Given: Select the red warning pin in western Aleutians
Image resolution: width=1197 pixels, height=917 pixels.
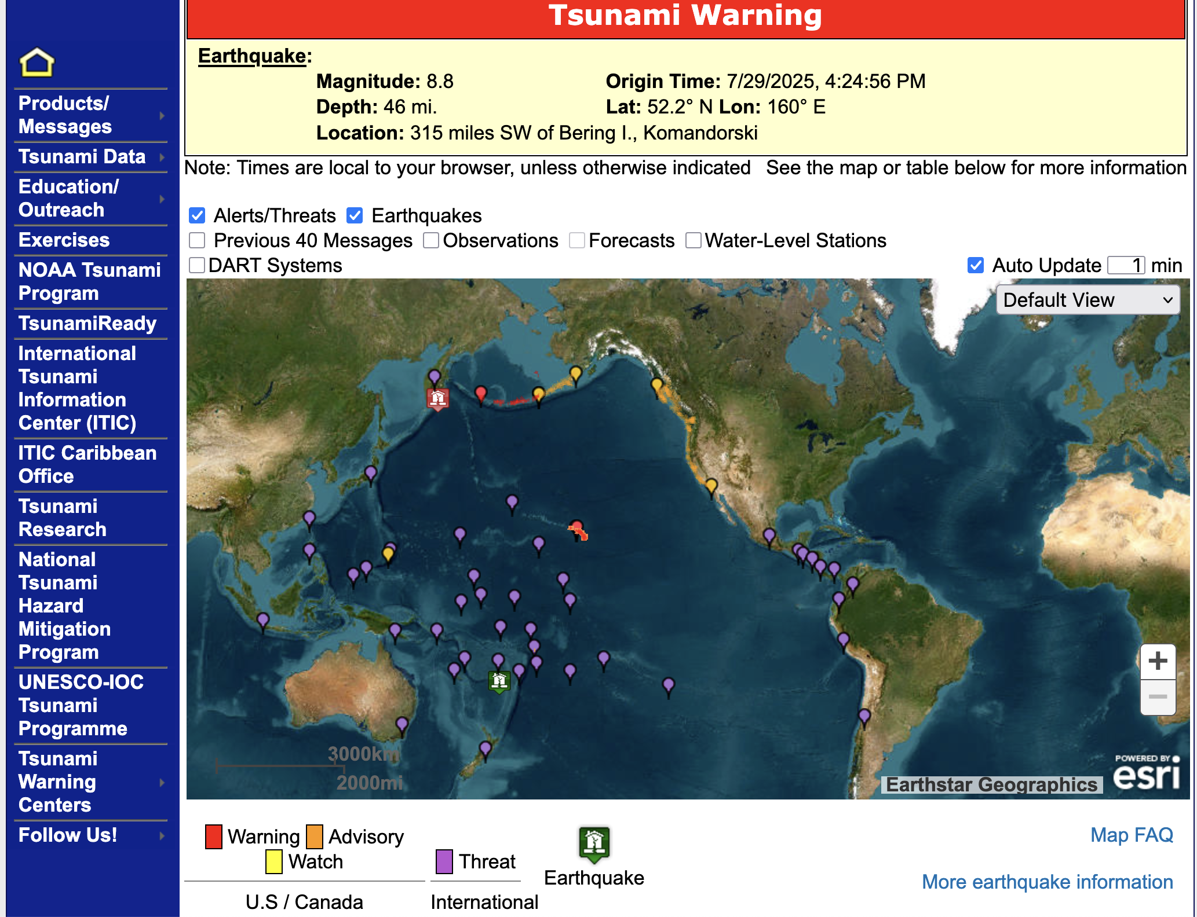Looking at the screenshot, I should (481, 395).
